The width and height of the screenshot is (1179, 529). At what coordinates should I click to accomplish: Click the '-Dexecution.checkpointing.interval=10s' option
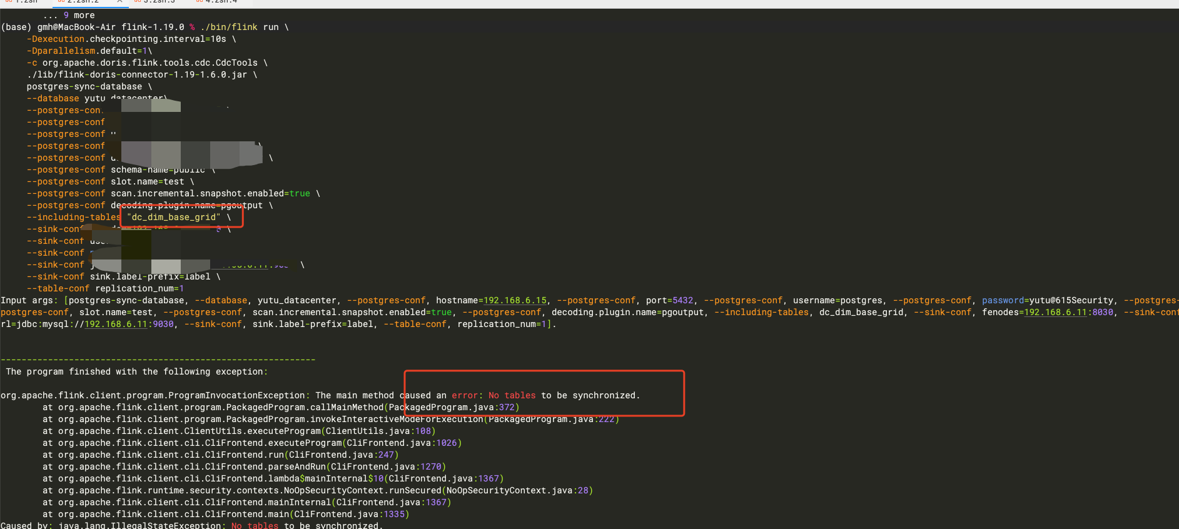click(x=126, y=39)
